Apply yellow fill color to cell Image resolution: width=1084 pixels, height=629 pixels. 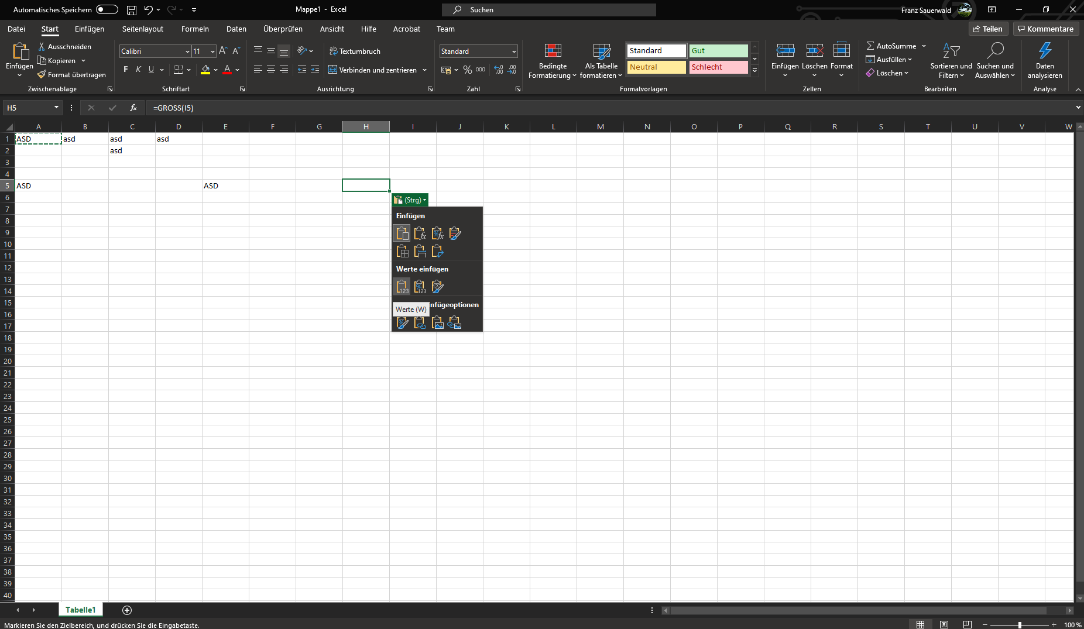click(205, 70)
